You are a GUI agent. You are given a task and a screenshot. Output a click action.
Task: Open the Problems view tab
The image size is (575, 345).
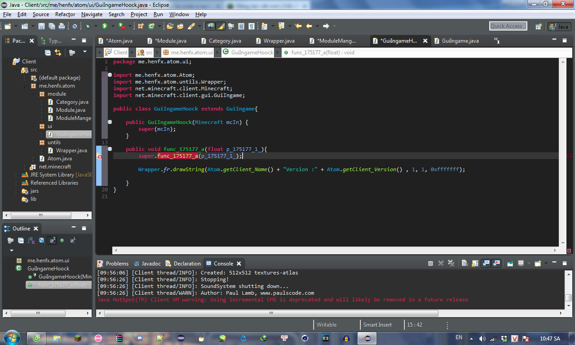tap(117, 264)
